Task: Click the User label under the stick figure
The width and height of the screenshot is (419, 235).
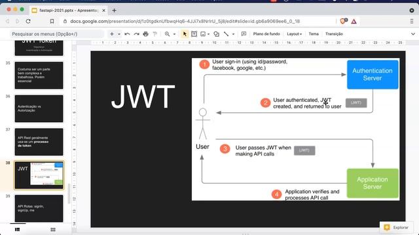Action: coord(202,146)
